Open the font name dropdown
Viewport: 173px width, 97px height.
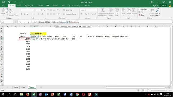tap(34, 10)
